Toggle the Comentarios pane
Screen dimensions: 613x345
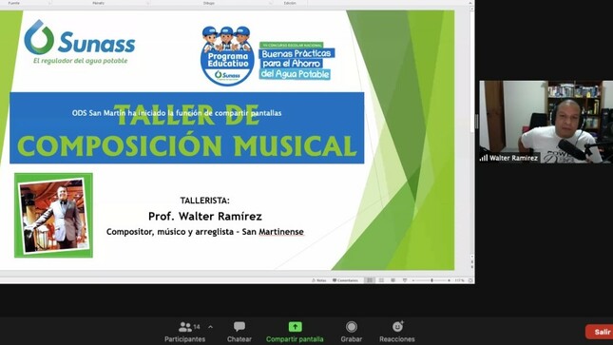(345, 280)
